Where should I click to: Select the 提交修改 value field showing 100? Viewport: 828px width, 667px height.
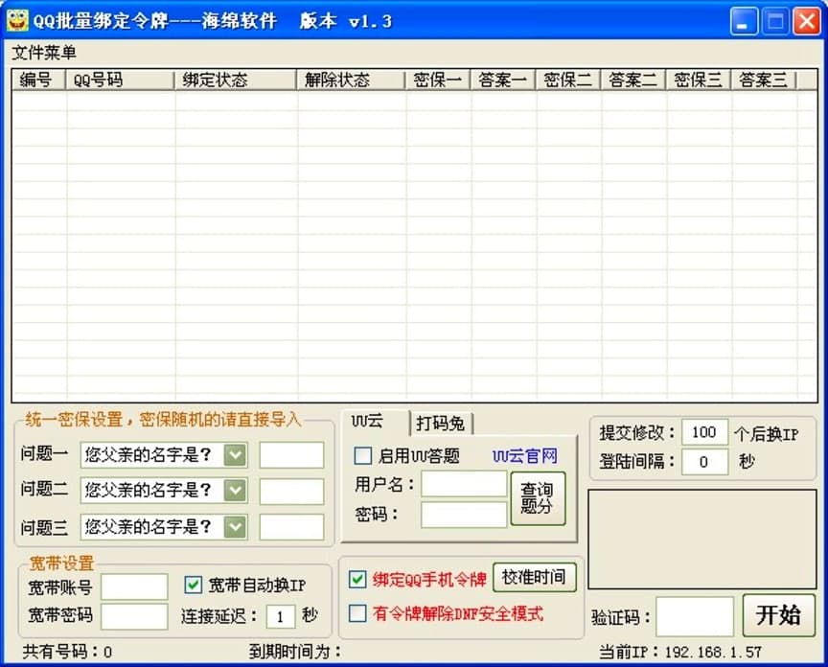tap(704, 432)
